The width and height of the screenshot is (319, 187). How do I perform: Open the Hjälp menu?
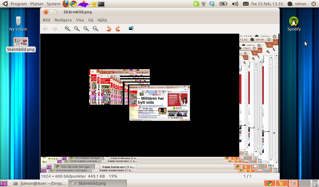coord(102,20)
